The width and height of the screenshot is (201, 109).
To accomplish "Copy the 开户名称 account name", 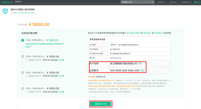I will (140, 64).
